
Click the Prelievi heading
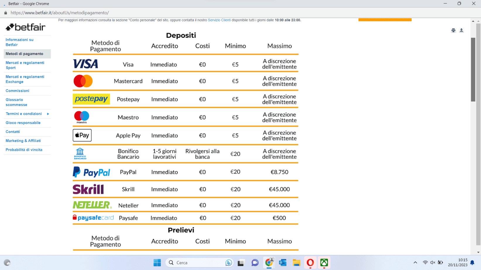click(181, 230)
